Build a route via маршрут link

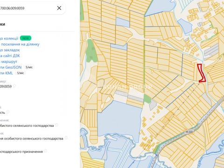coord(8,62)
